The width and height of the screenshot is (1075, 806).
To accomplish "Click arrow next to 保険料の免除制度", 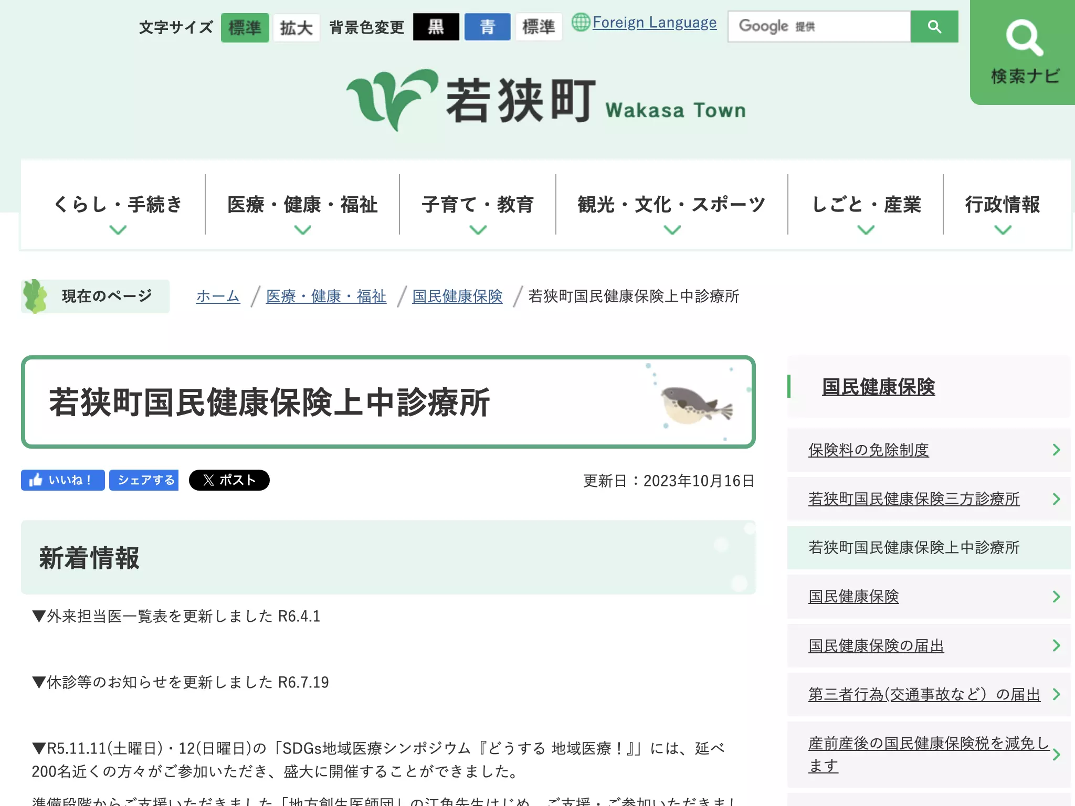I will (x=1056, y=450).
